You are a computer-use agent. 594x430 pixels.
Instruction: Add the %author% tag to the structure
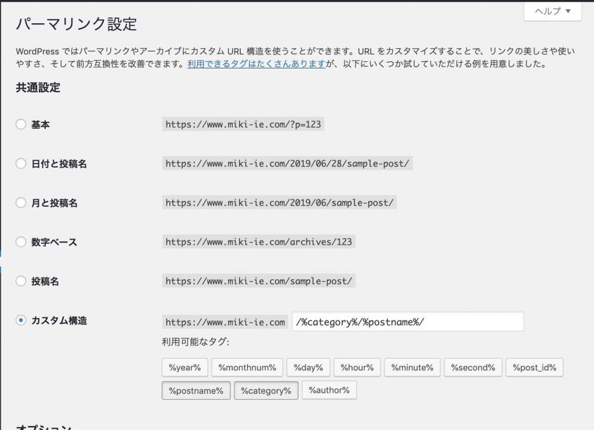pyautogui.click(x=329, y=390)
